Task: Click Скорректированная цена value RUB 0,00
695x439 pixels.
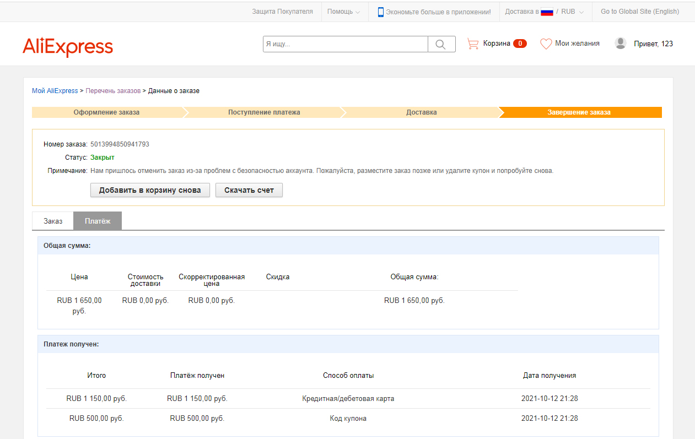Action: click(x=212, y=301)
